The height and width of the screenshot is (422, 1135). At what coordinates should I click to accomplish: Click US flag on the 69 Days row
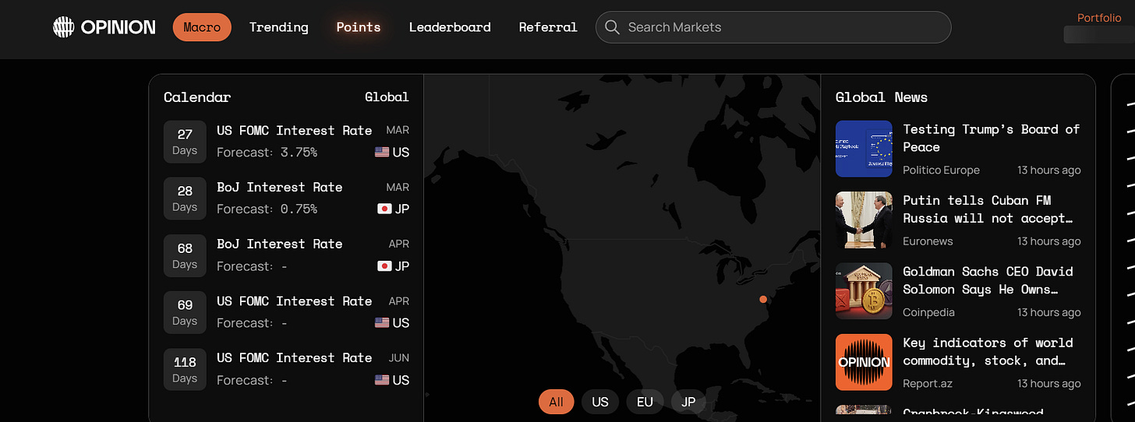(382, 323)
